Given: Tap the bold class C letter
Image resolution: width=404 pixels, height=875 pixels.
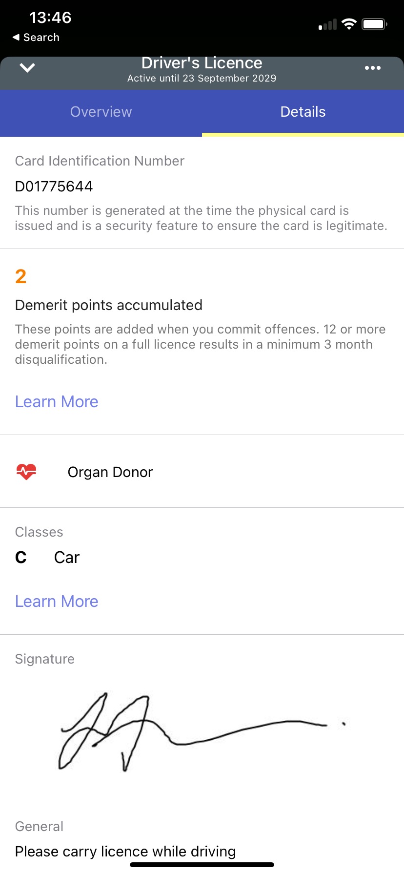Looking at the screenshot, I should [21, 558].
